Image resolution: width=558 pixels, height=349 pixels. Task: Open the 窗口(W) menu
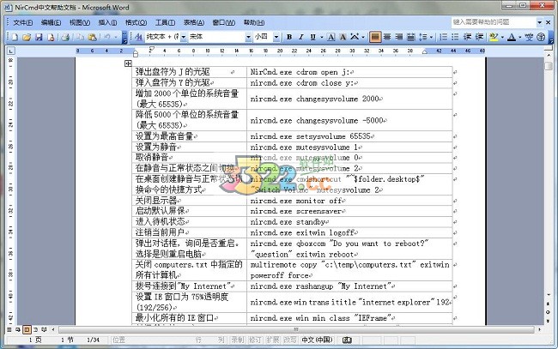point(224,23)
